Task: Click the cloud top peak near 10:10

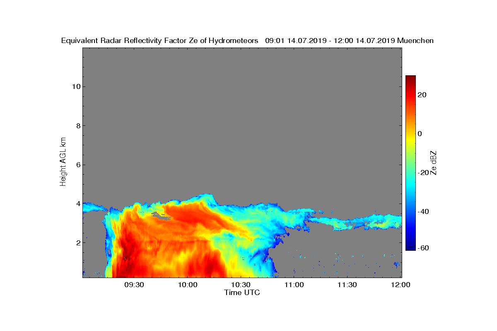Action: click(206, 196)
